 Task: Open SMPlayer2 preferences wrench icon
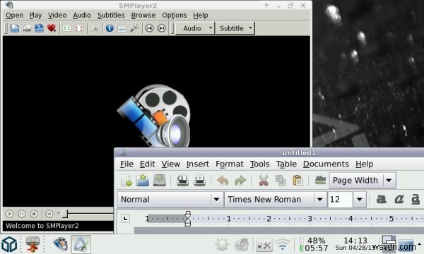pyautogui.click(x=134, y=28)
